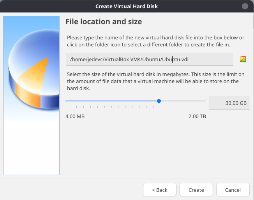Click the Create Virtual Hard Disk title

click(x=127, y=6)
